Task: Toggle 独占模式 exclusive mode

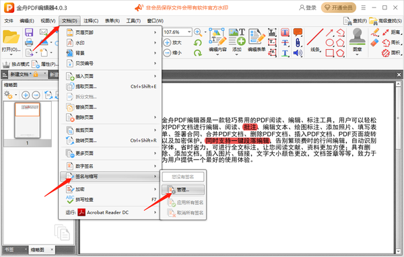Action: click(x=15, y=64)
